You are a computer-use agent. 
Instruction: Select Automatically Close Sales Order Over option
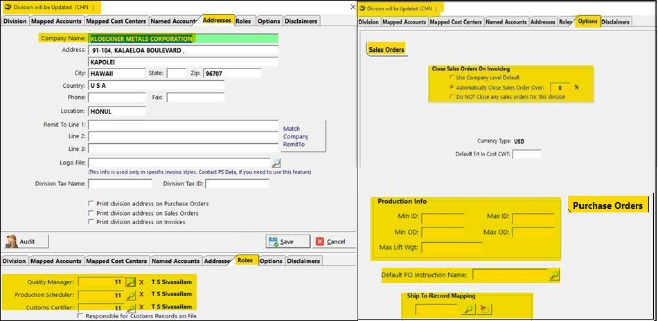[452, 88]
